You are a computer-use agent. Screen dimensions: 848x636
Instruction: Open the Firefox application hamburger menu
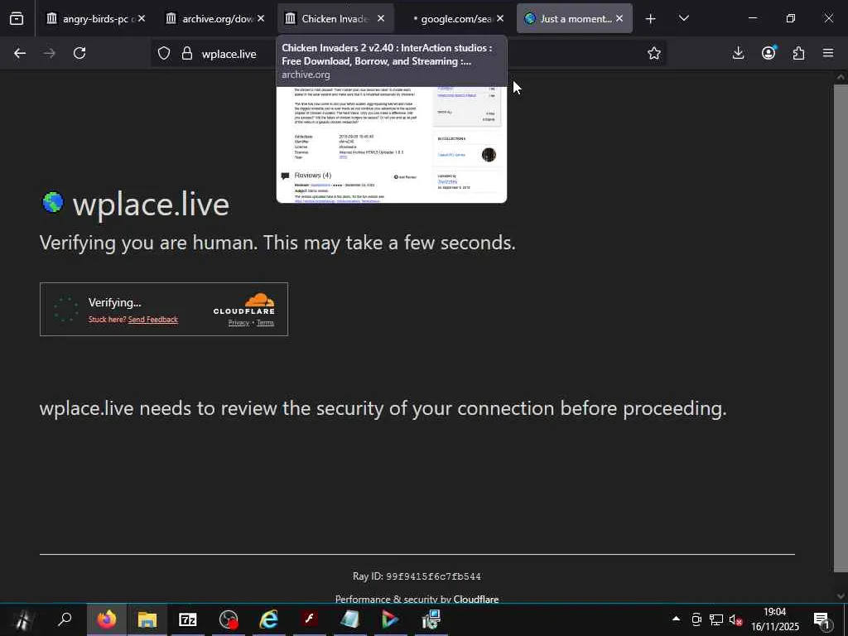tap(828, 53)
